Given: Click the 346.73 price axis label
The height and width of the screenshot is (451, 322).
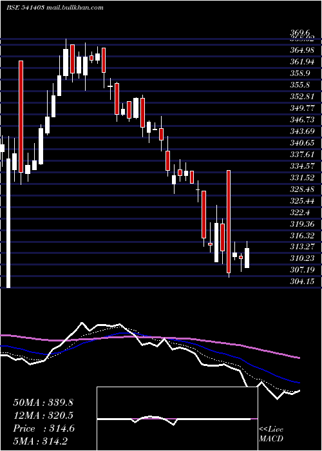Looking at the screenshot, I should [x=302, y=120].
